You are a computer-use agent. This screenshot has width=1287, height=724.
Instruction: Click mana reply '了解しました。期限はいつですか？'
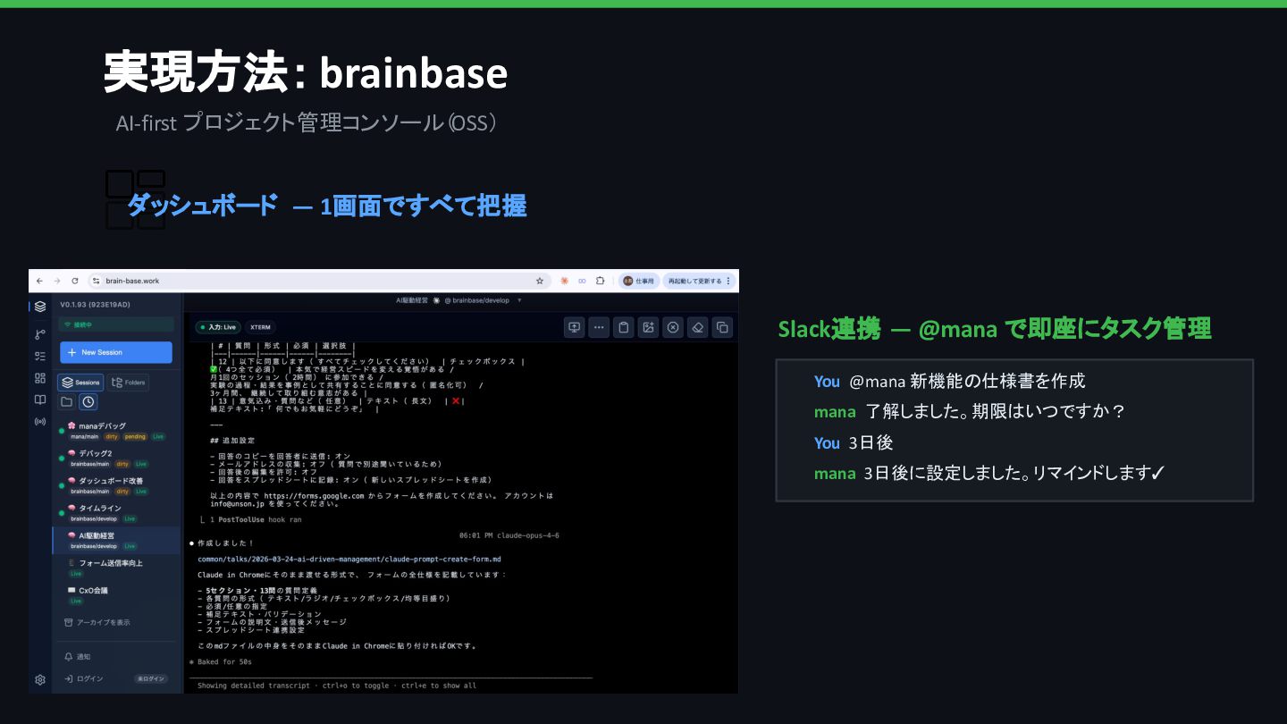(996, 412)
